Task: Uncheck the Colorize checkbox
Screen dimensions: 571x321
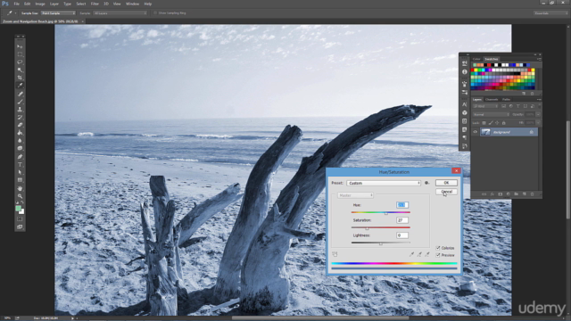Action: point(438,248)
